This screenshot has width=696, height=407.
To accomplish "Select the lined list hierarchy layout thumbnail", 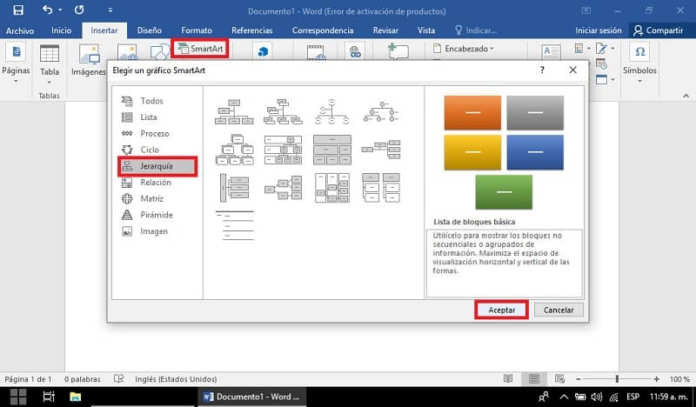I will click(234, 225).
